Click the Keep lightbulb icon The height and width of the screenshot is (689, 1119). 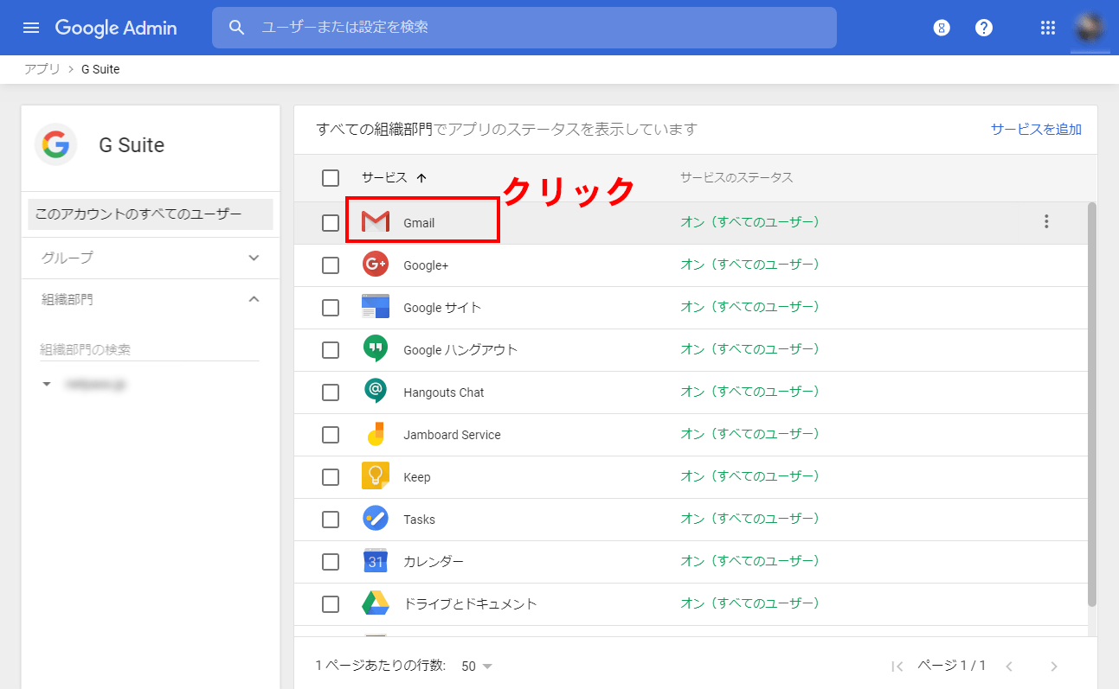coord(376,476)
